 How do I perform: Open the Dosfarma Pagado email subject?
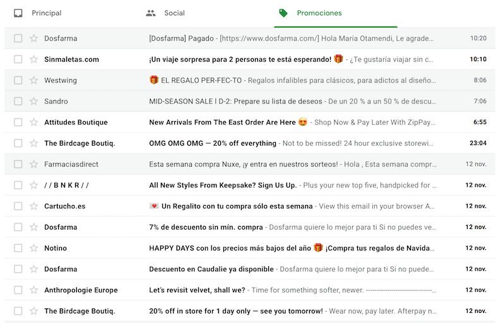pos(181,38)
